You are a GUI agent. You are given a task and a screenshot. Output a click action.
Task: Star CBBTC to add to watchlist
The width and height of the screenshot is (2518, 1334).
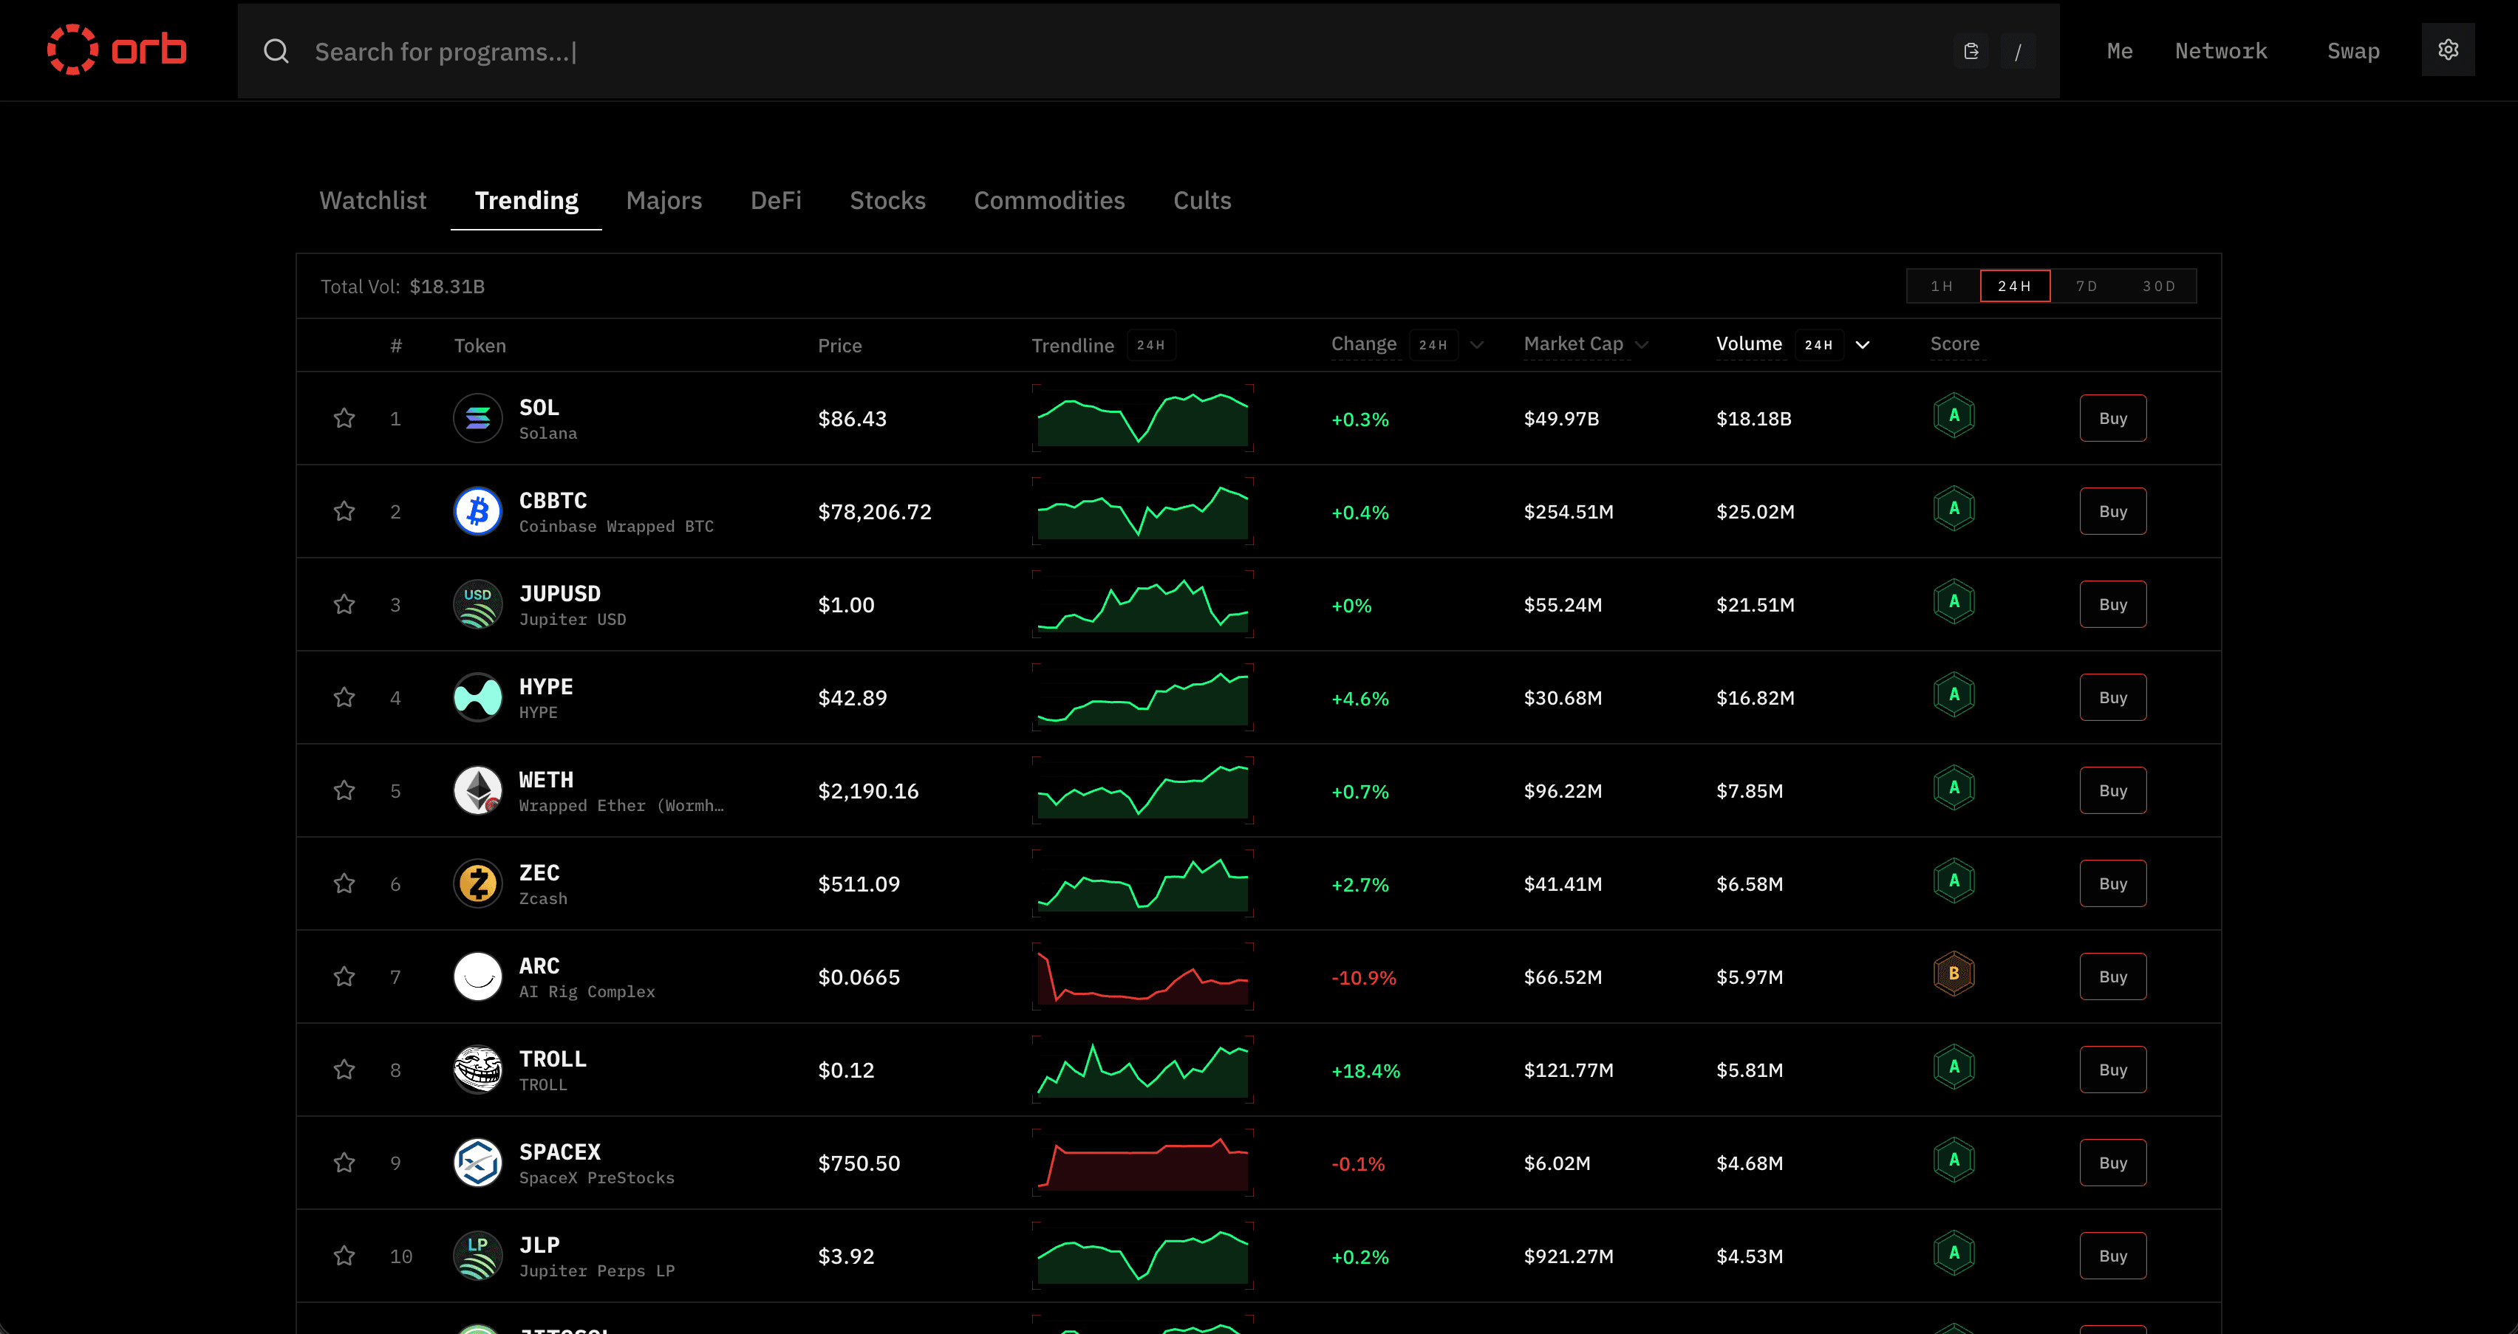pos(344,511)
